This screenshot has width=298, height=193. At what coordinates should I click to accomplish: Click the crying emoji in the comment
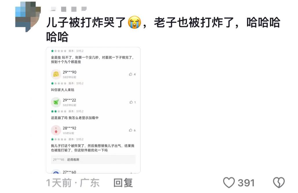(135, 22)
